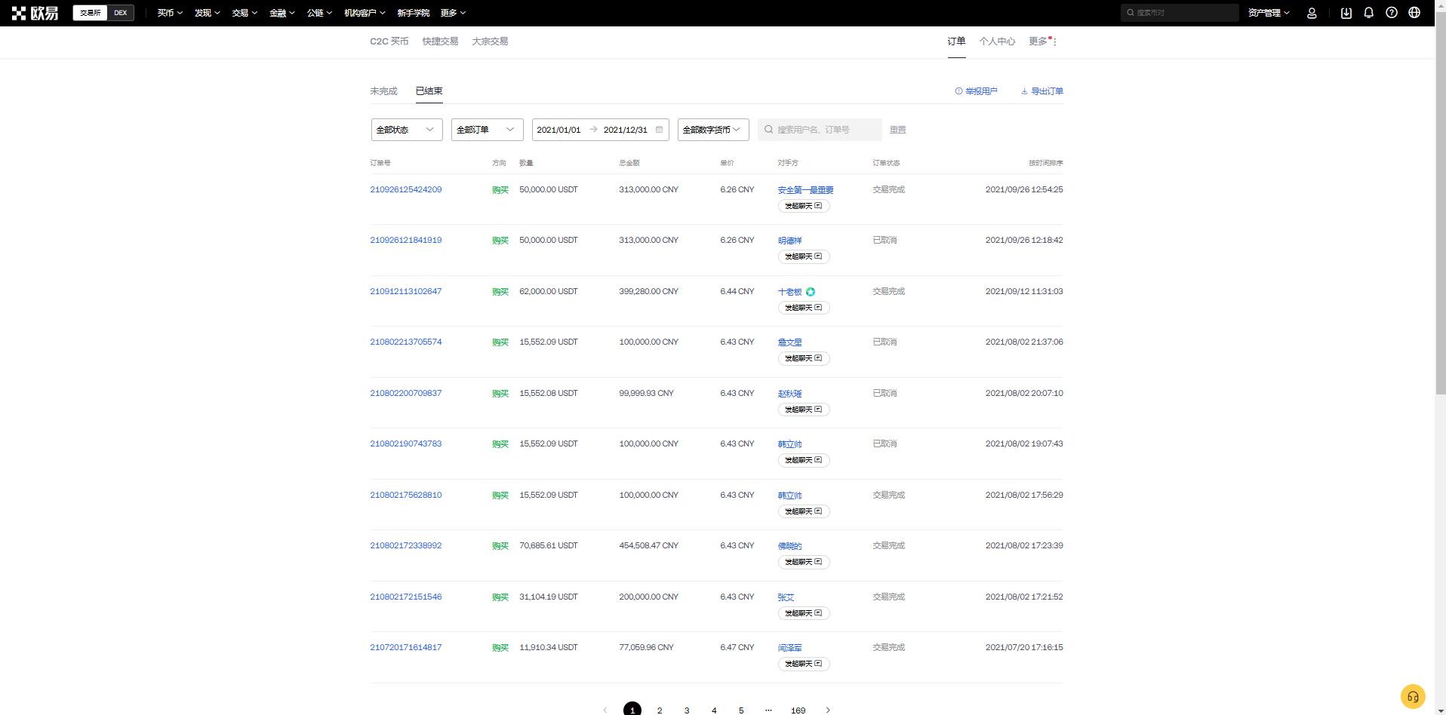Viewport: 1446px width, 715px height.
Task: Click the help question mark icon
Action: click(x=1391, y=13)
